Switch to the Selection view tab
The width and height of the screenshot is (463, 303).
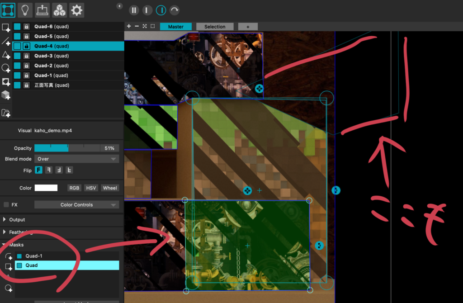coord(215,27)
